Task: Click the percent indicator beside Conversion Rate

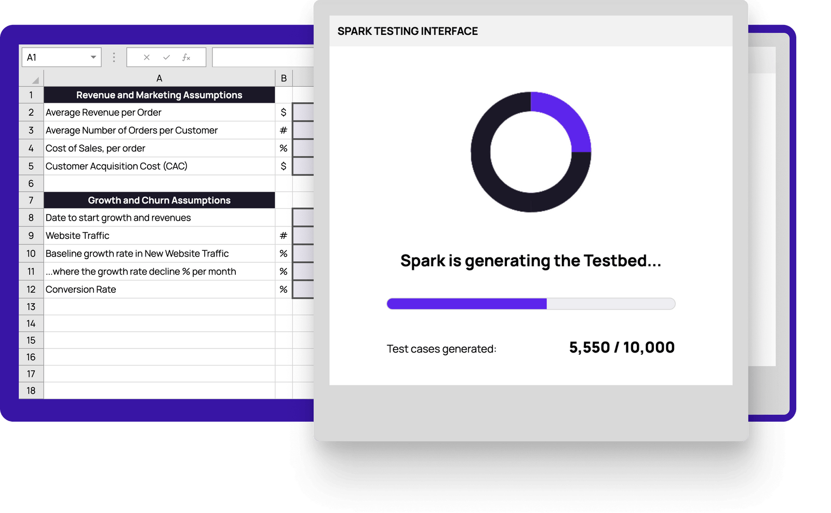Action: coord(283,289)
